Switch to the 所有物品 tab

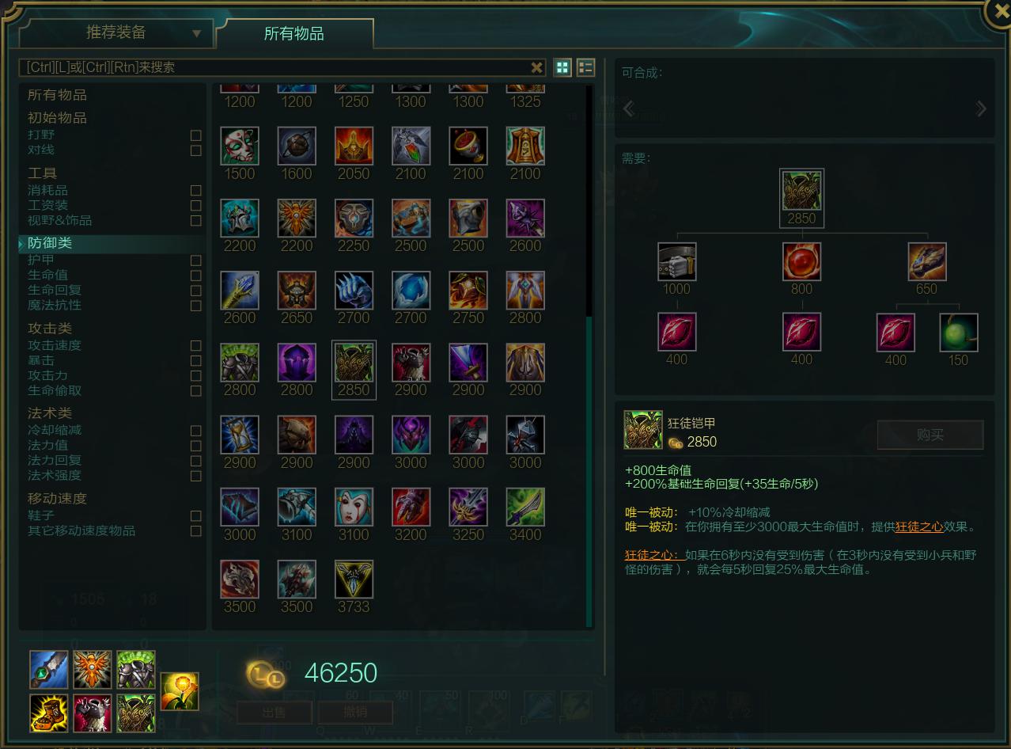(294, 33)
